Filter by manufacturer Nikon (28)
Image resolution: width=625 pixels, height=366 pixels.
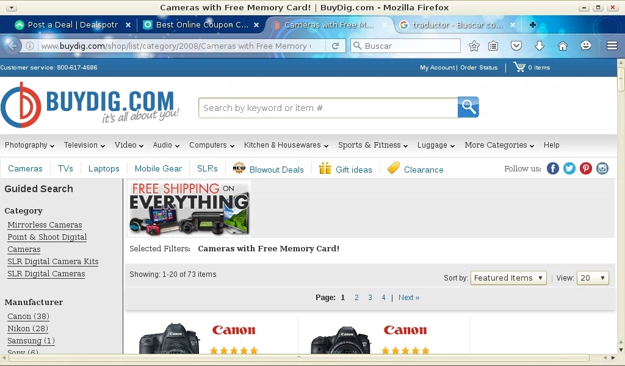coord(27,329)
